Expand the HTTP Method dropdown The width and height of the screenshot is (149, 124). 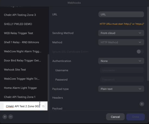tap(121, 42)
